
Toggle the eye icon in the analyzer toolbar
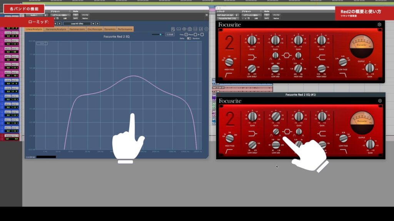(x=184, y=29)
